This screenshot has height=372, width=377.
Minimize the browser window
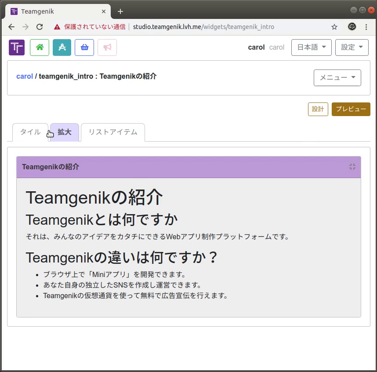coord(353,10)
